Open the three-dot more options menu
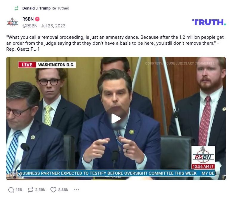Screen dimensions: 232x199 coord(76,190)
